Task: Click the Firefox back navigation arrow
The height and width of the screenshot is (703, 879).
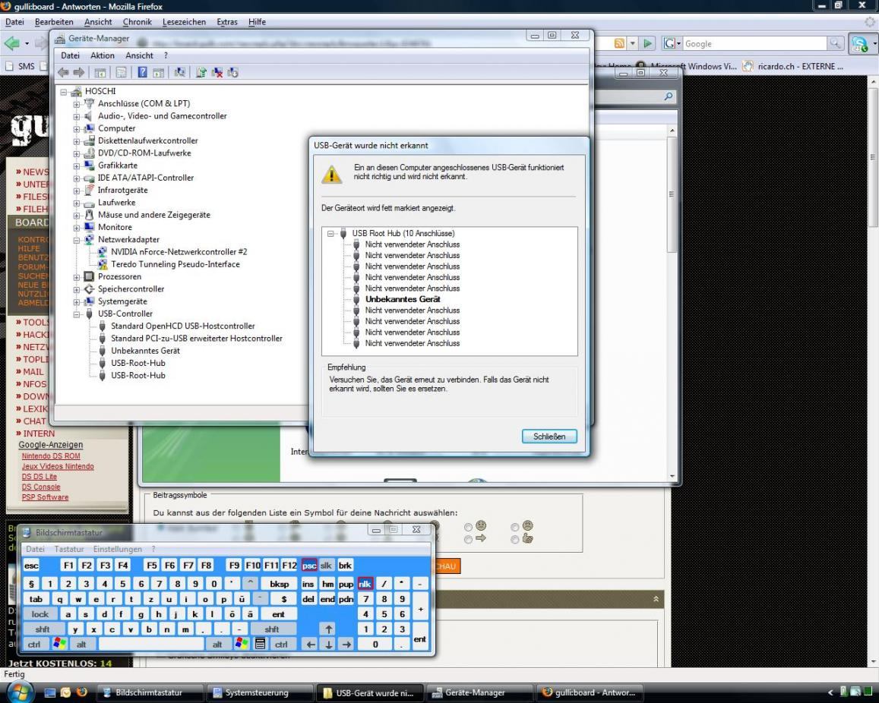Action: pyautogui.click(x=12, y=43)
